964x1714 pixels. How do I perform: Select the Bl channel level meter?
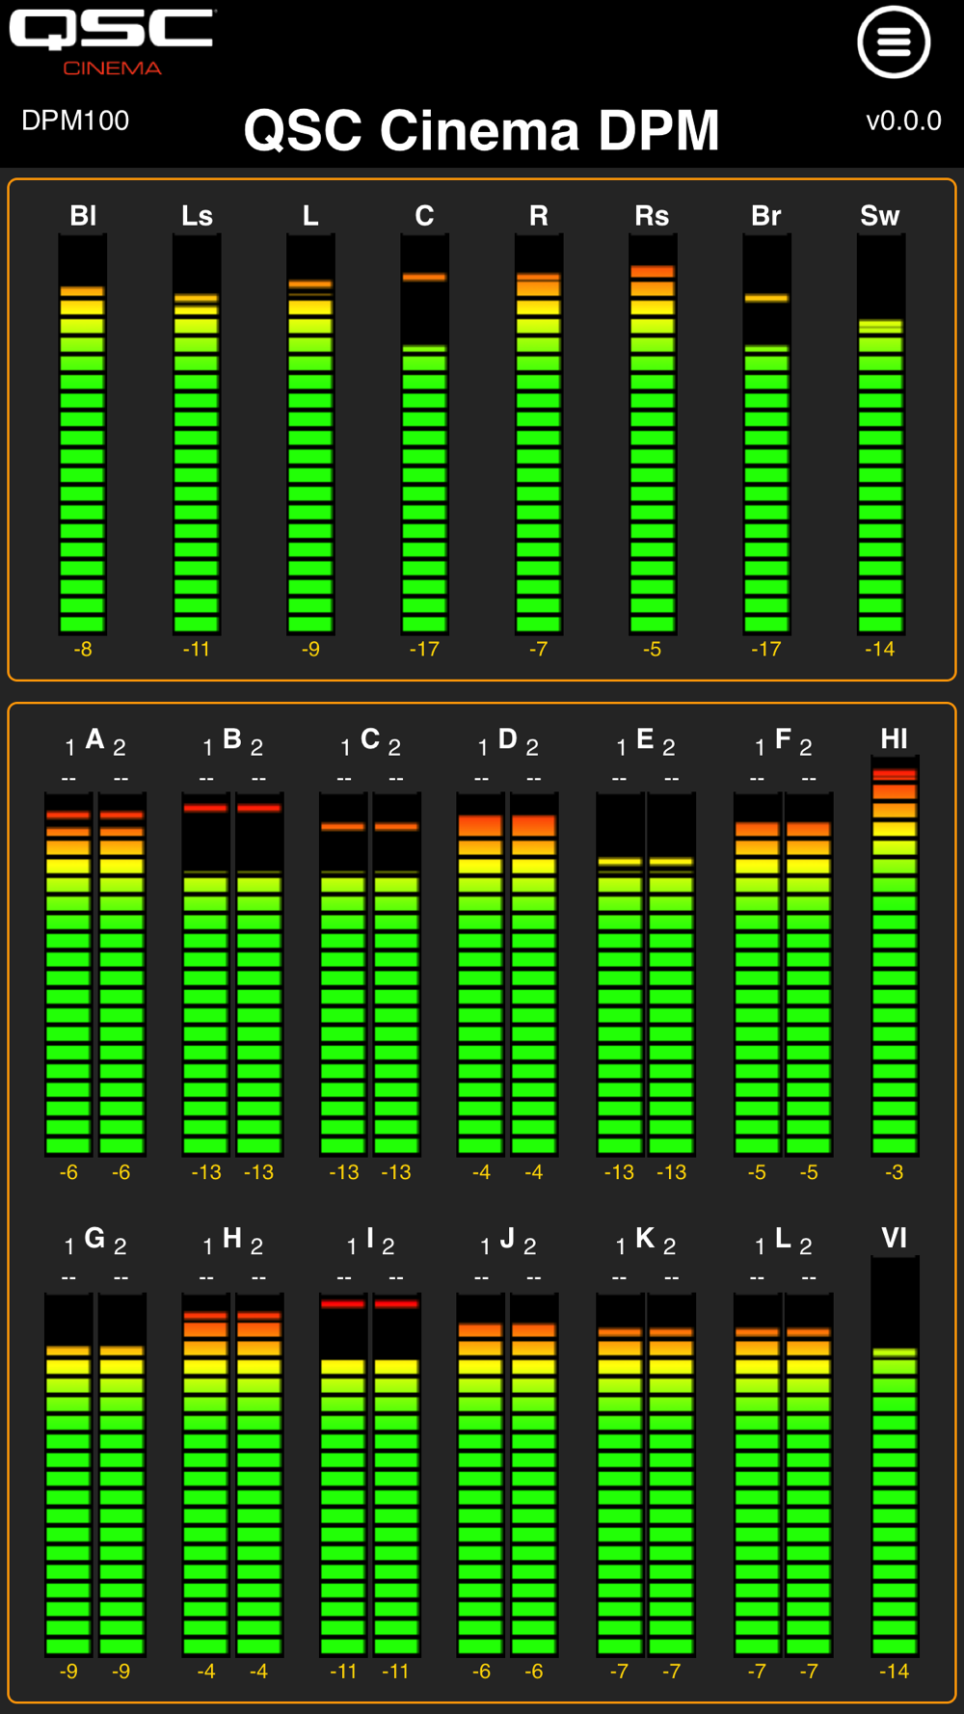[x=83, y=434]
